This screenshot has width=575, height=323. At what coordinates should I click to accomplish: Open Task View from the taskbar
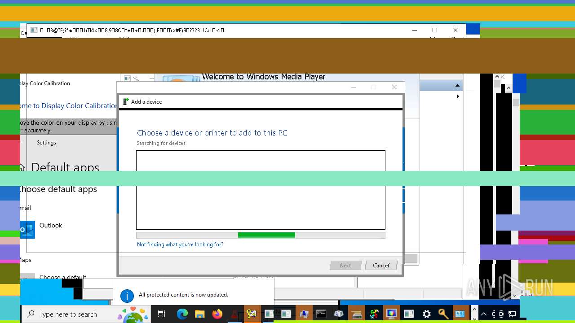pyautogui.click(x=162, y=314)
